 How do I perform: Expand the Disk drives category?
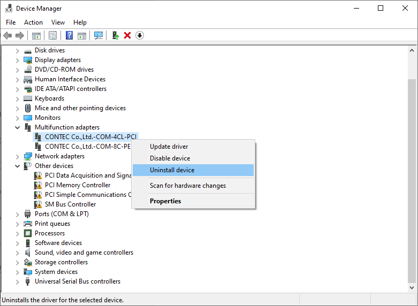click(18, 50)
